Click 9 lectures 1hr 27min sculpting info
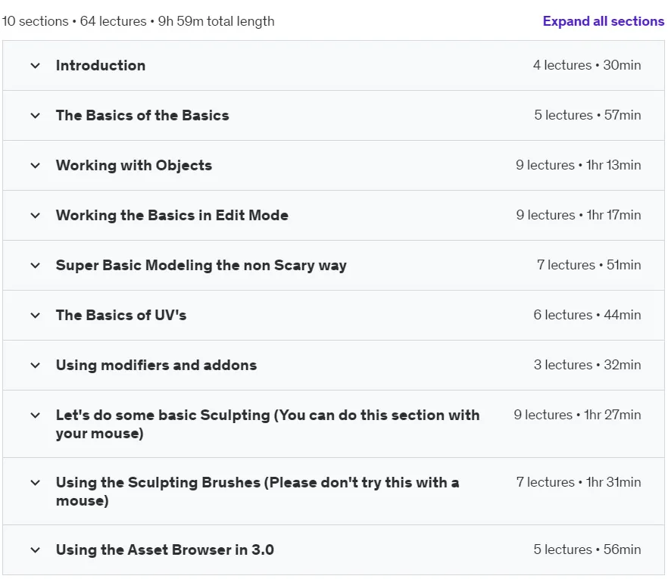Screen dimensions: 668x579 point(577,415)
